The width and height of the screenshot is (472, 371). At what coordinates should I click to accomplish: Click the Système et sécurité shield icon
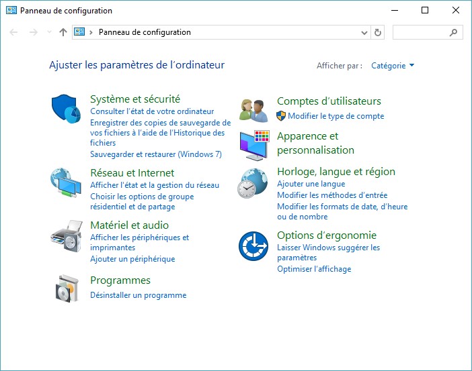pos(66,107)
